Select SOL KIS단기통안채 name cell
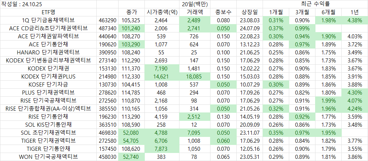Image resolution: width=368 pixels, height=161 pixels. pyautogui.click(x=48, y=125)
